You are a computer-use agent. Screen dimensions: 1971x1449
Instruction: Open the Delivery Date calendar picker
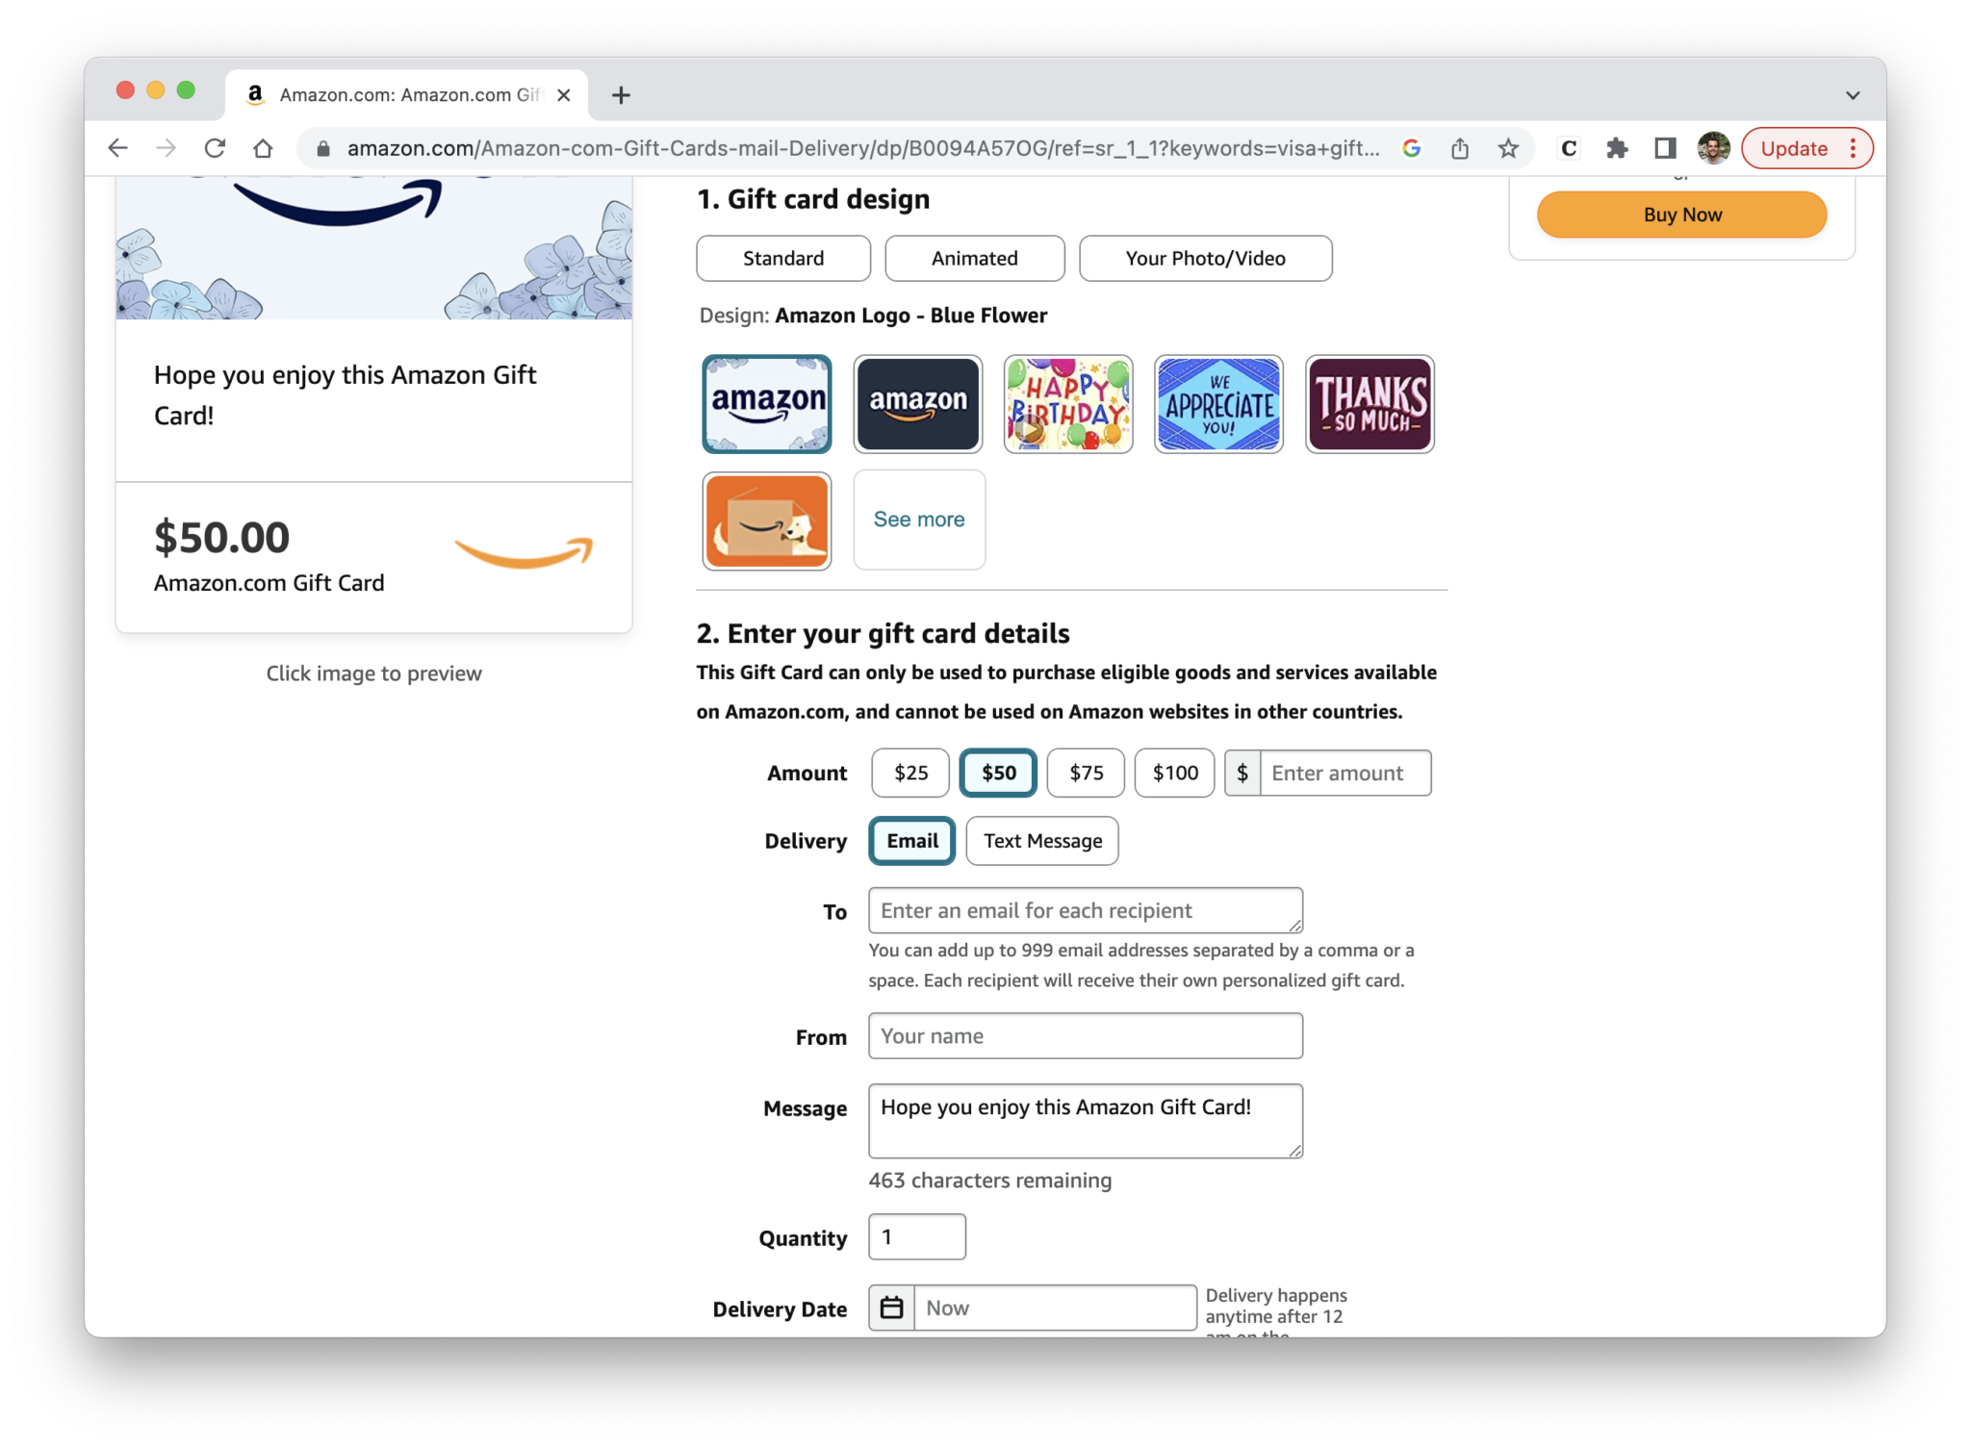(892, 1307)
